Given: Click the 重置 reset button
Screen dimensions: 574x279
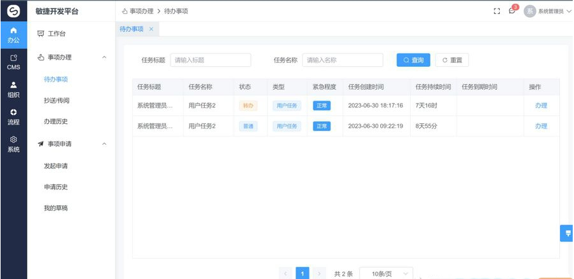Looking at the screenshot, I should 452,60.
